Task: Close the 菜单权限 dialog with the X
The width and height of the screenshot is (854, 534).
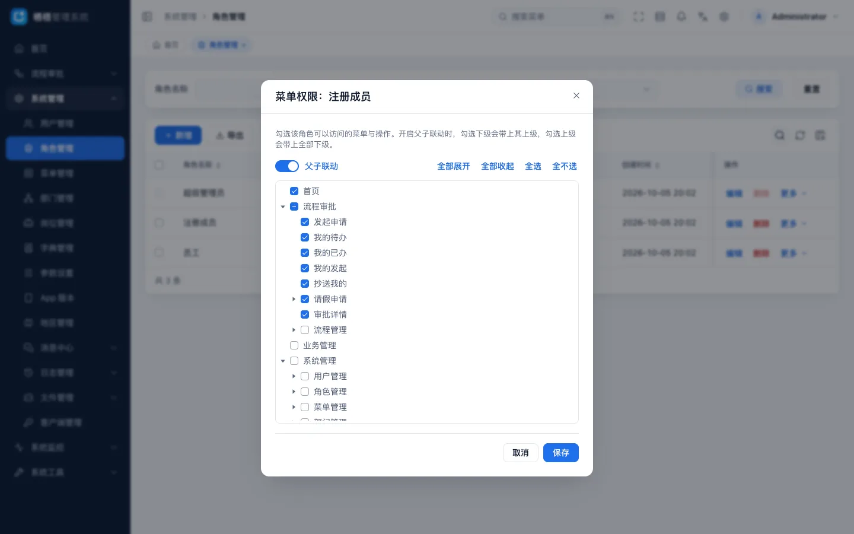Action: tap(576, 96)
